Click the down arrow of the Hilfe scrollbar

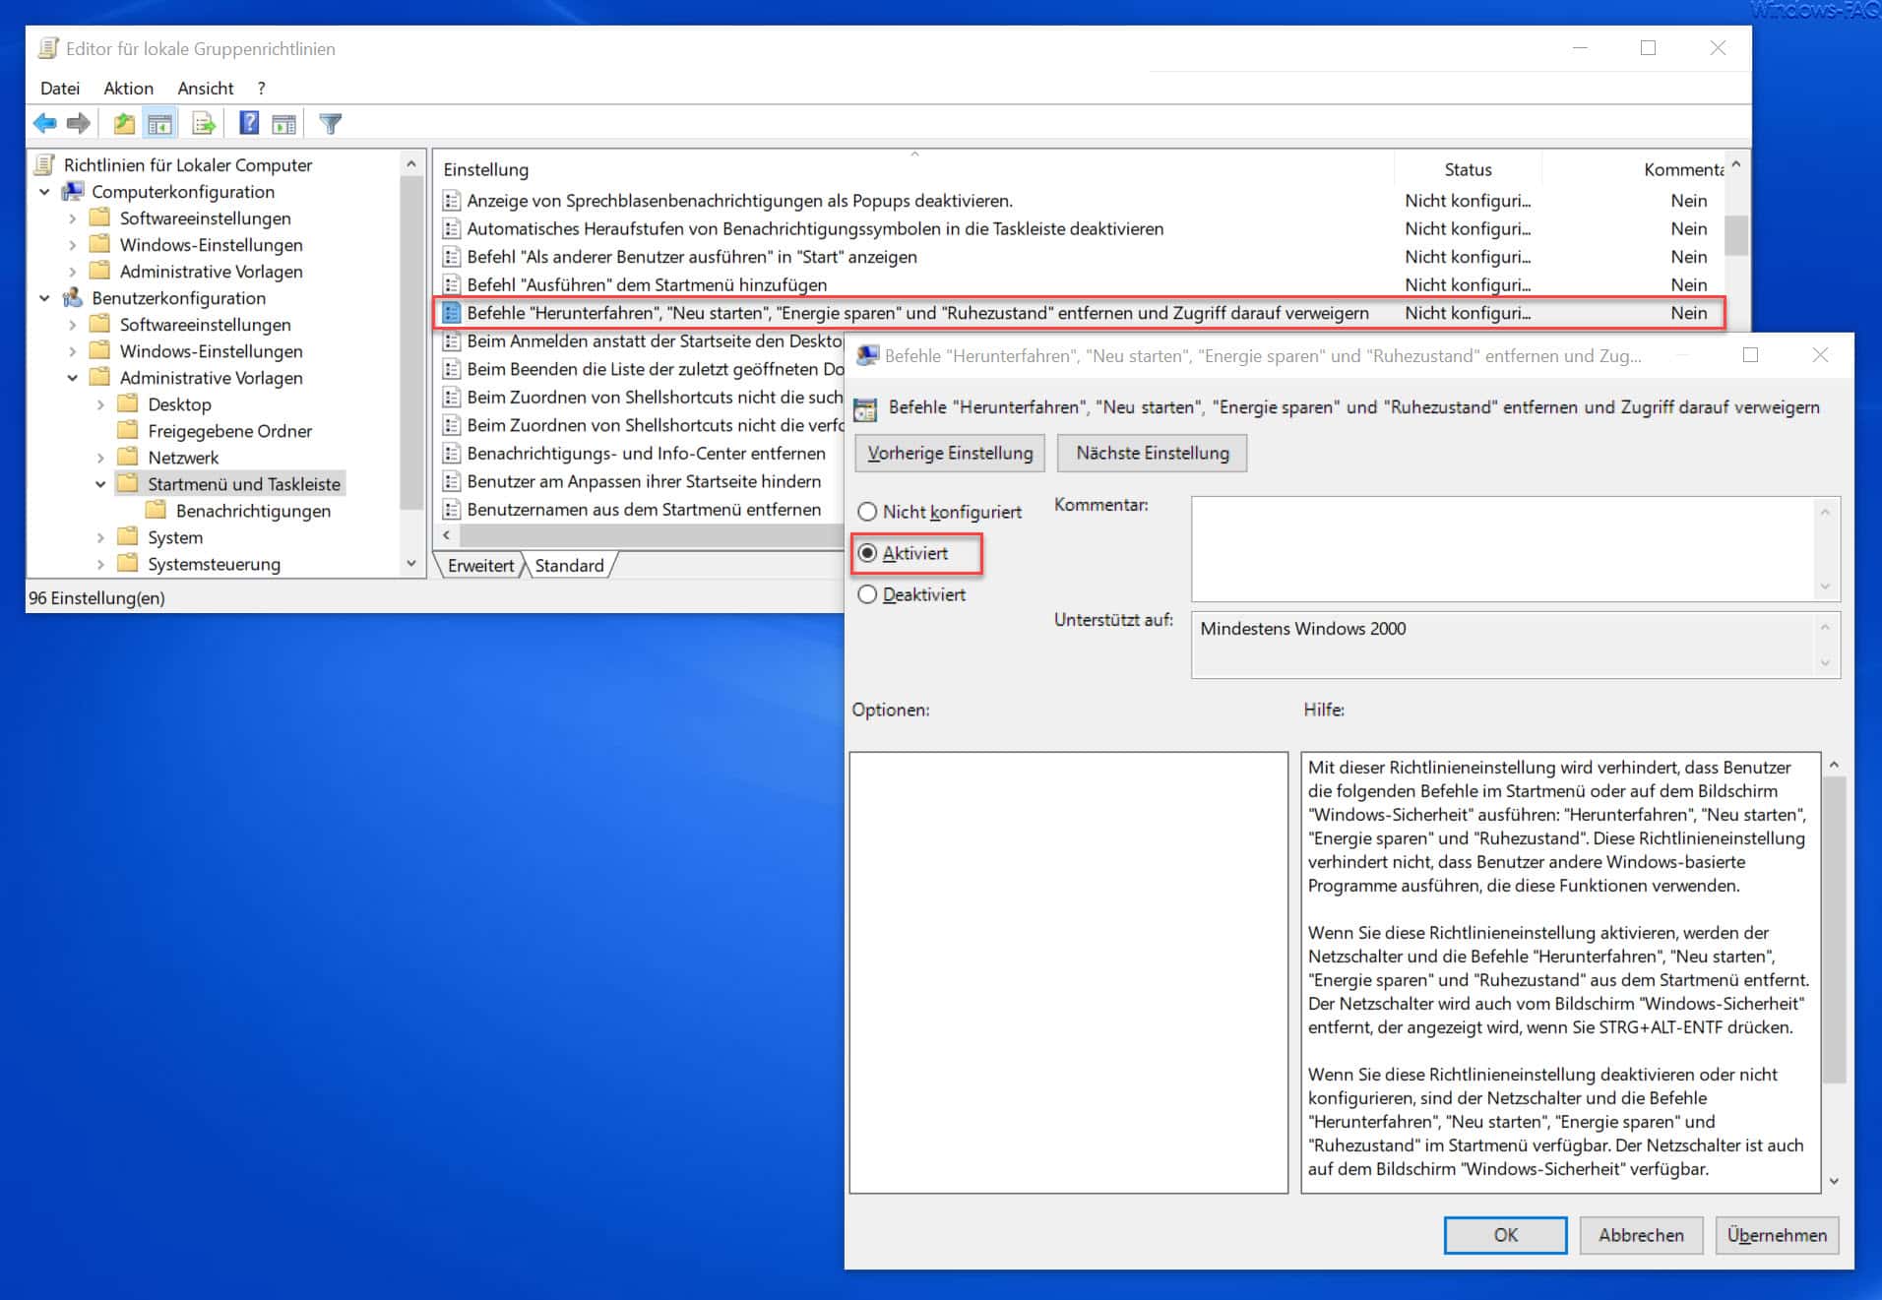pyautogui.click(x=1834, y=1182)
